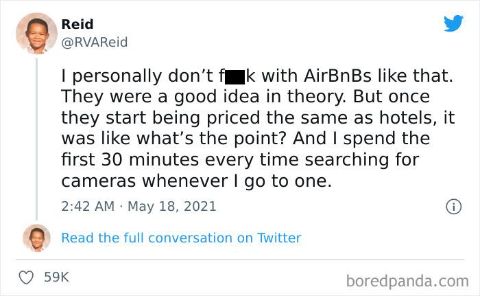Click the phrase 'first 30 minutes'

coord(130,160)
